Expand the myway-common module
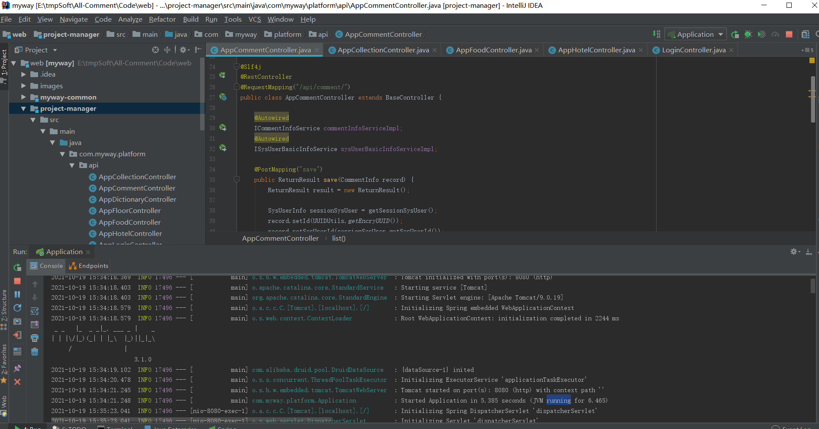The image size is (819, 429). (x=23, y=97)
